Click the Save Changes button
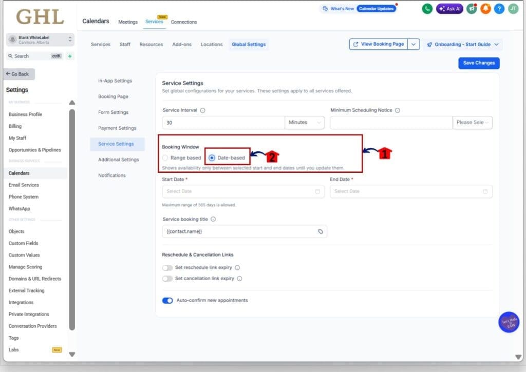This screenshot has width=526, height=372. point(478,63)
